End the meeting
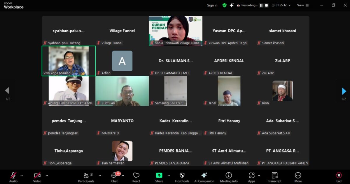The image size is (350, 184). [x=339, y=177]
